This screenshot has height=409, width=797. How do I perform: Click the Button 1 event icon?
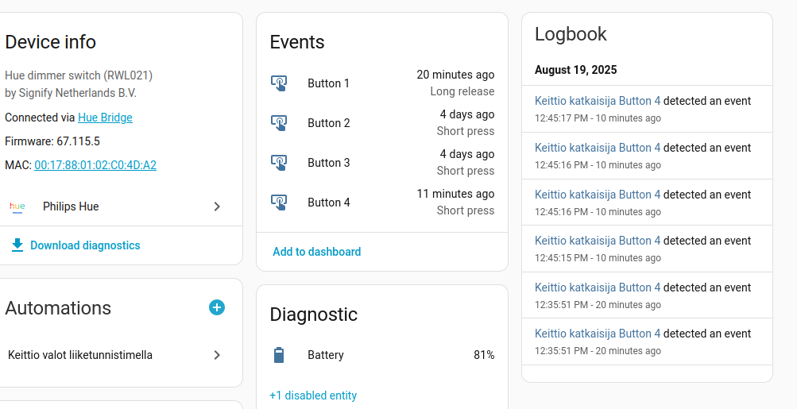(x=279, y=83)
